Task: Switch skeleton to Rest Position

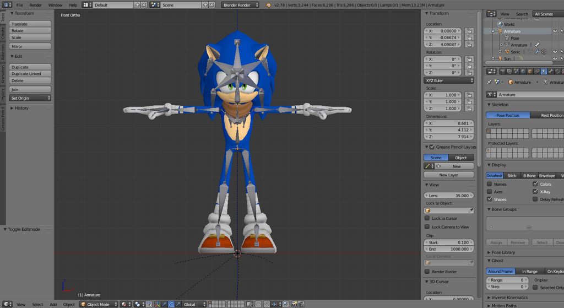Action: point(547,115)
